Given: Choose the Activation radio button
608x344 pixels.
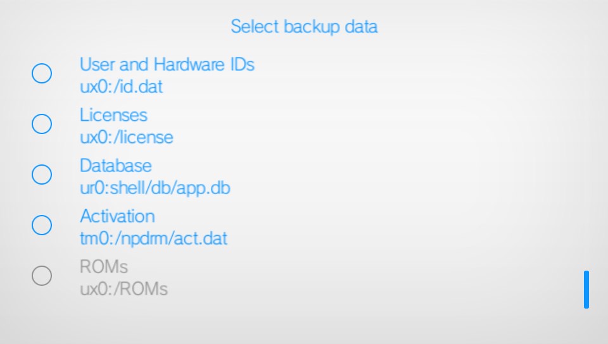Looking at the screenshot, I should click(42, 225).
